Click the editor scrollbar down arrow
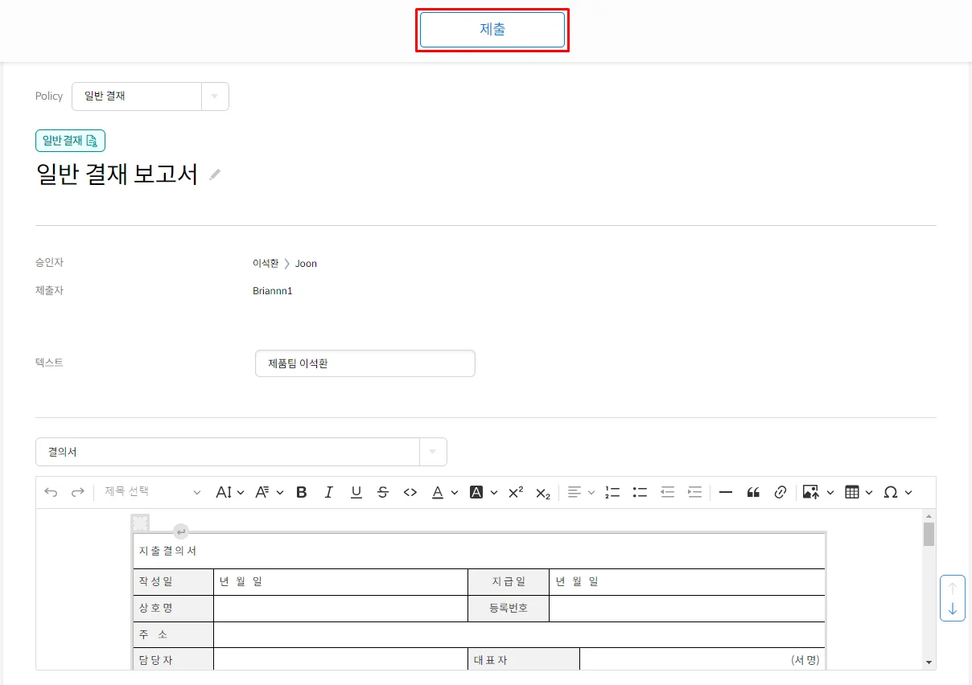The height and width of the screenshot is (685, 972). click(929, 662)
